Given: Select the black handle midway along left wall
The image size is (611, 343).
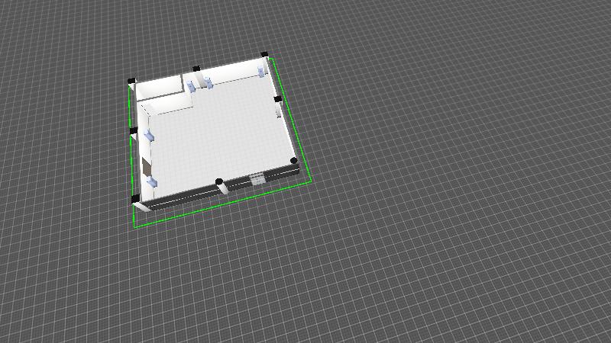Looking at the screenshot, I should 133,131.
